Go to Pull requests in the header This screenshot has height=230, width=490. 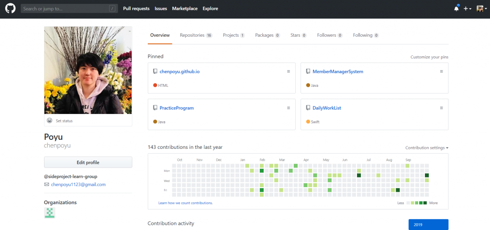click(x=136, y=9)
